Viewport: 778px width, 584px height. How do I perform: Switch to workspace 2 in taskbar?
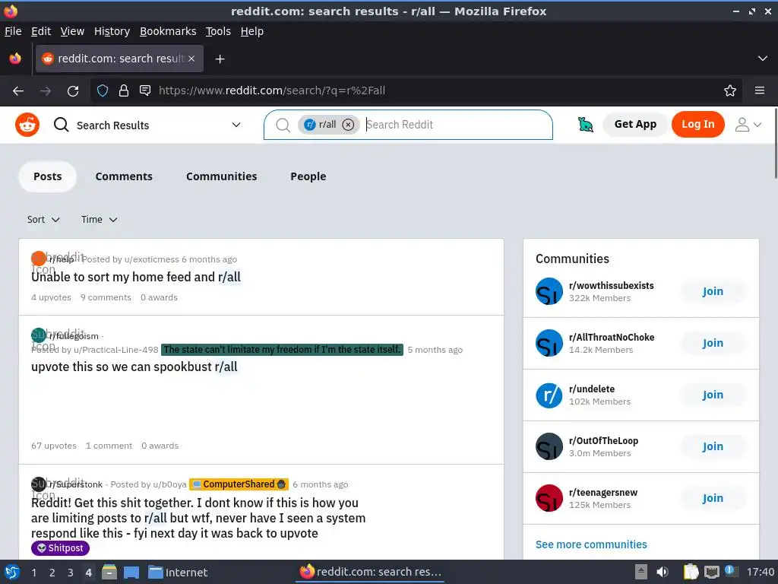click(x=52, y=573)
